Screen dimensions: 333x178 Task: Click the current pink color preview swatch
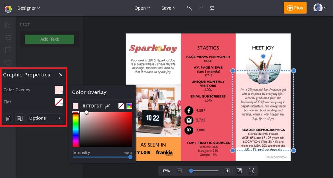pyautogui.click(x=75, y=106)
